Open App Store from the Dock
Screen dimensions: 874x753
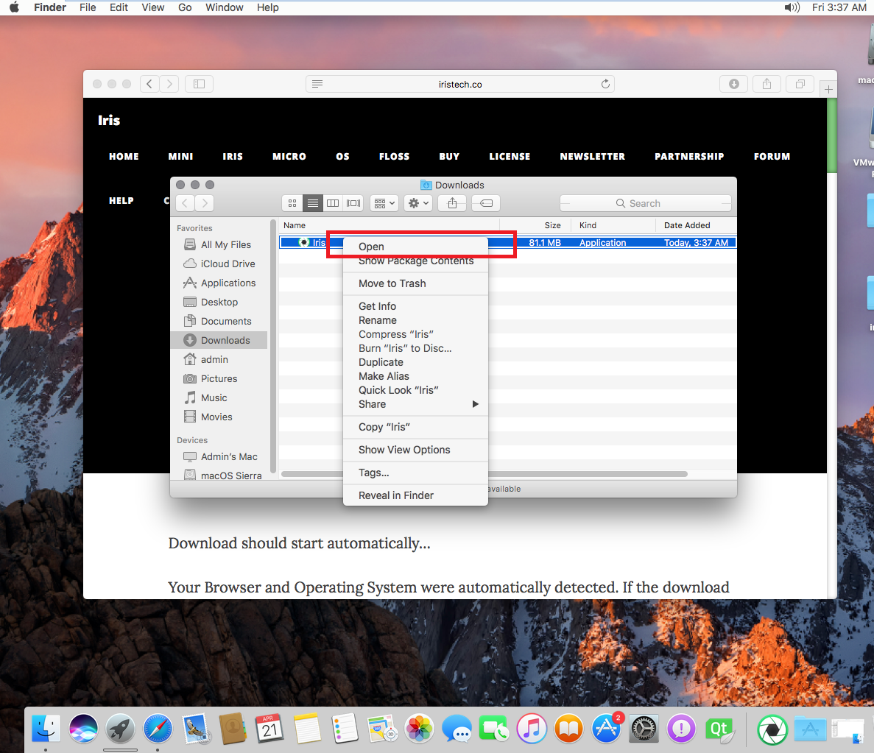click(x=607, y=729)
